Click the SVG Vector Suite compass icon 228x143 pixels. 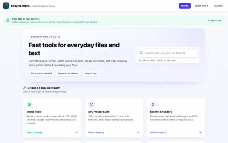[92, 104]
